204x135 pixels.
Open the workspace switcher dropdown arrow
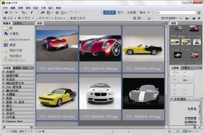tap(148, 13)
